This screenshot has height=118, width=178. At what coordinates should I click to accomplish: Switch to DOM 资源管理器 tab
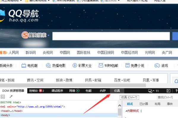[13, 91]
